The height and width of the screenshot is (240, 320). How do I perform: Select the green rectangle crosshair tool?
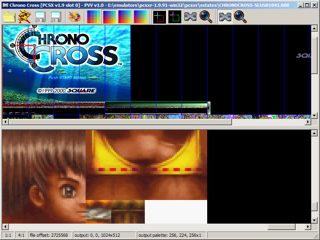click(x=175, y=17)
